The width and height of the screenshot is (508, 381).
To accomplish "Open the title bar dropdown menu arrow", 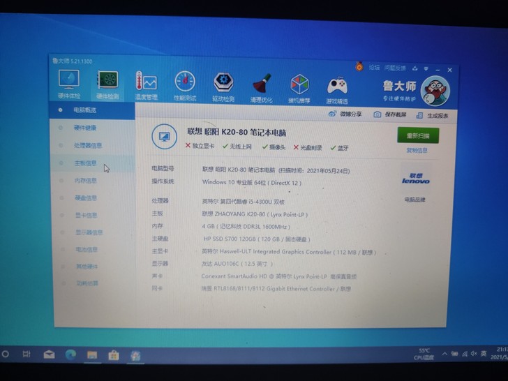I will pos(426,68).
